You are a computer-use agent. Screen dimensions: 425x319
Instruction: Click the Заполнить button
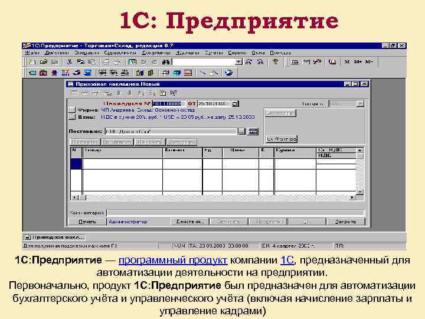click(181, 142)
